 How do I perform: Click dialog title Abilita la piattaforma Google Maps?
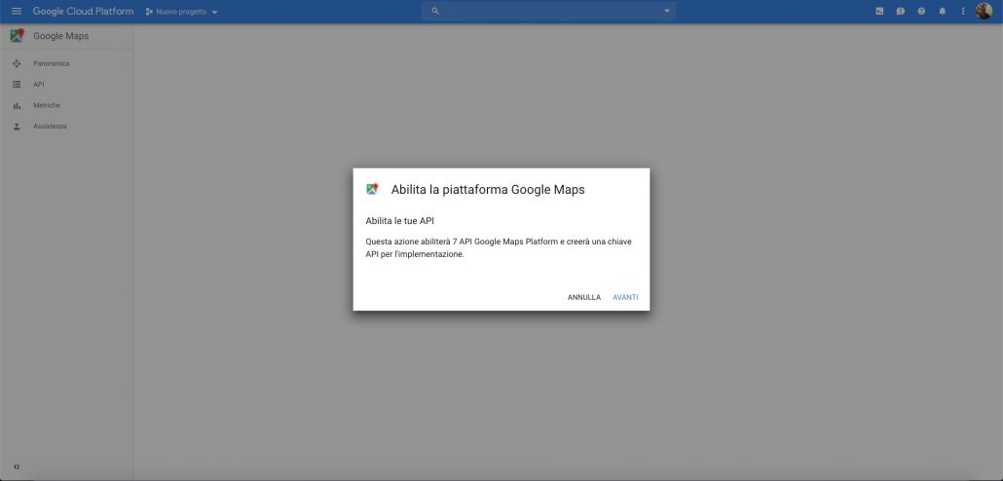[488, 190]
